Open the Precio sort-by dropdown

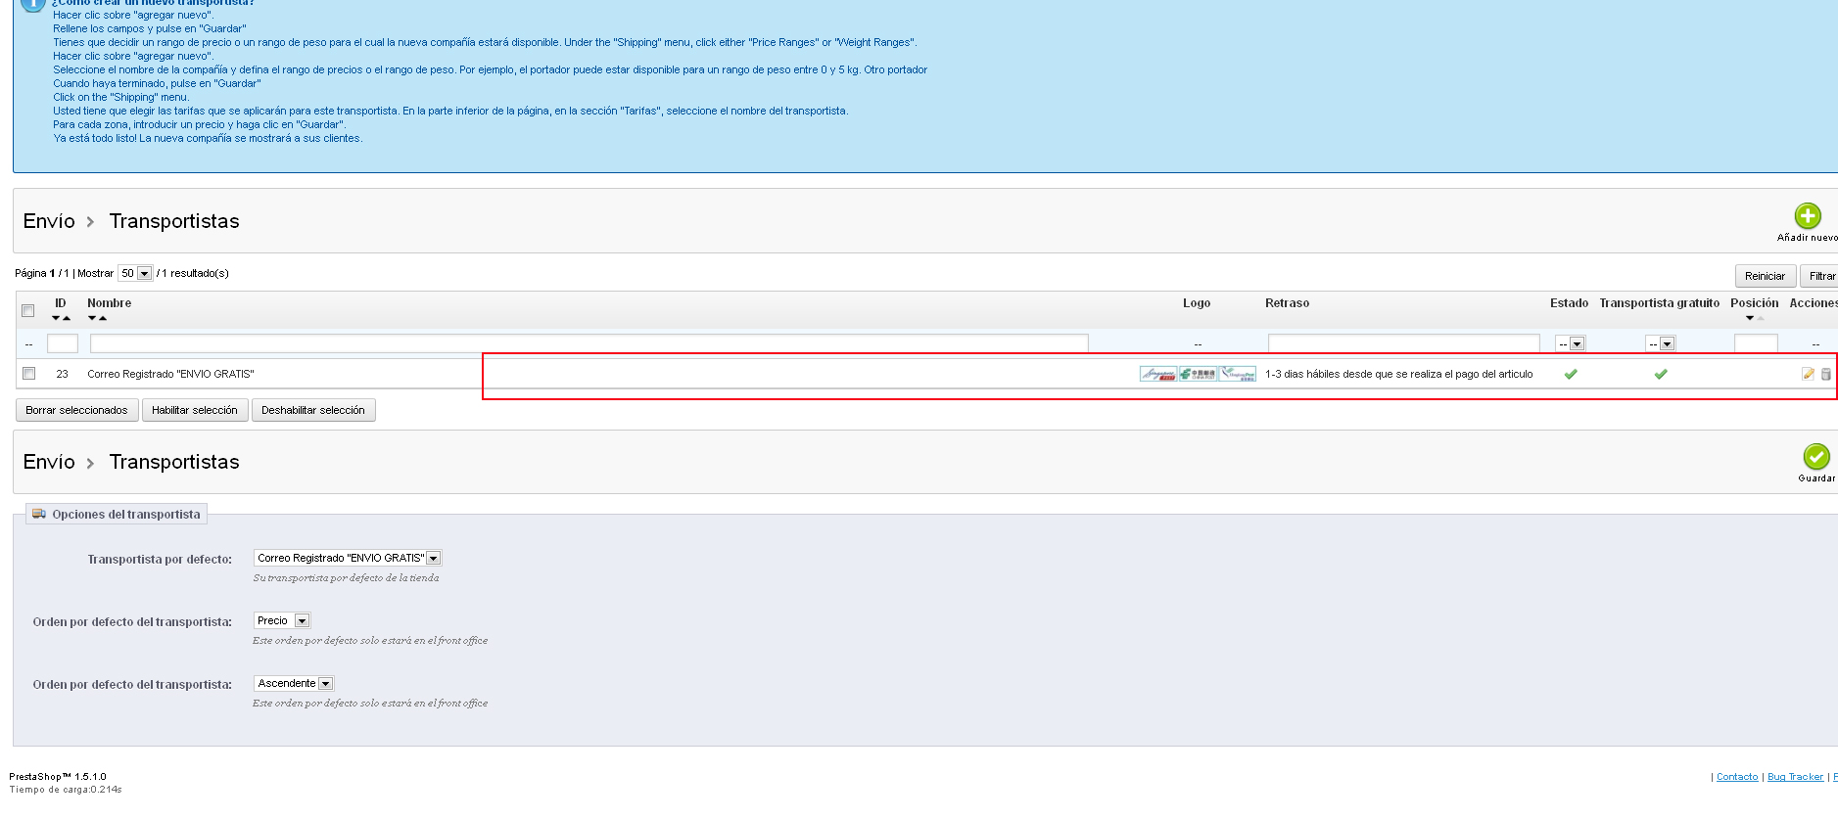(282, 620)
